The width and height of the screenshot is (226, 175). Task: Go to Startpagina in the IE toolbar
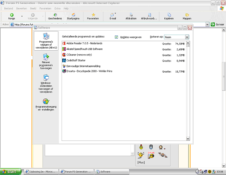(73, 16)
